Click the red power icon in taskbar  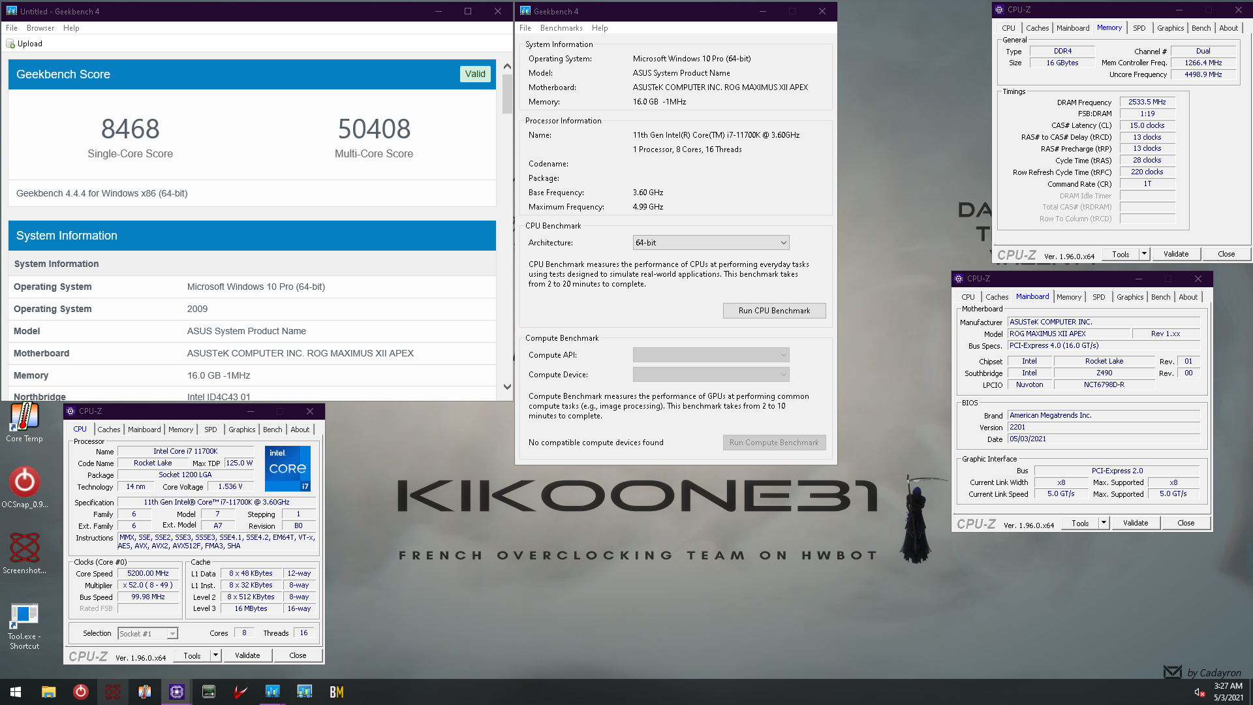pyautogui.click(x=81, y=692)
